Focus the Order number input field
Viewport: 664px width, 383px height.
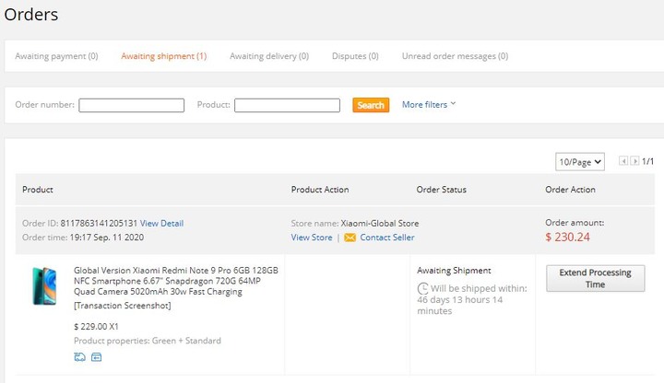click(131, 105)
